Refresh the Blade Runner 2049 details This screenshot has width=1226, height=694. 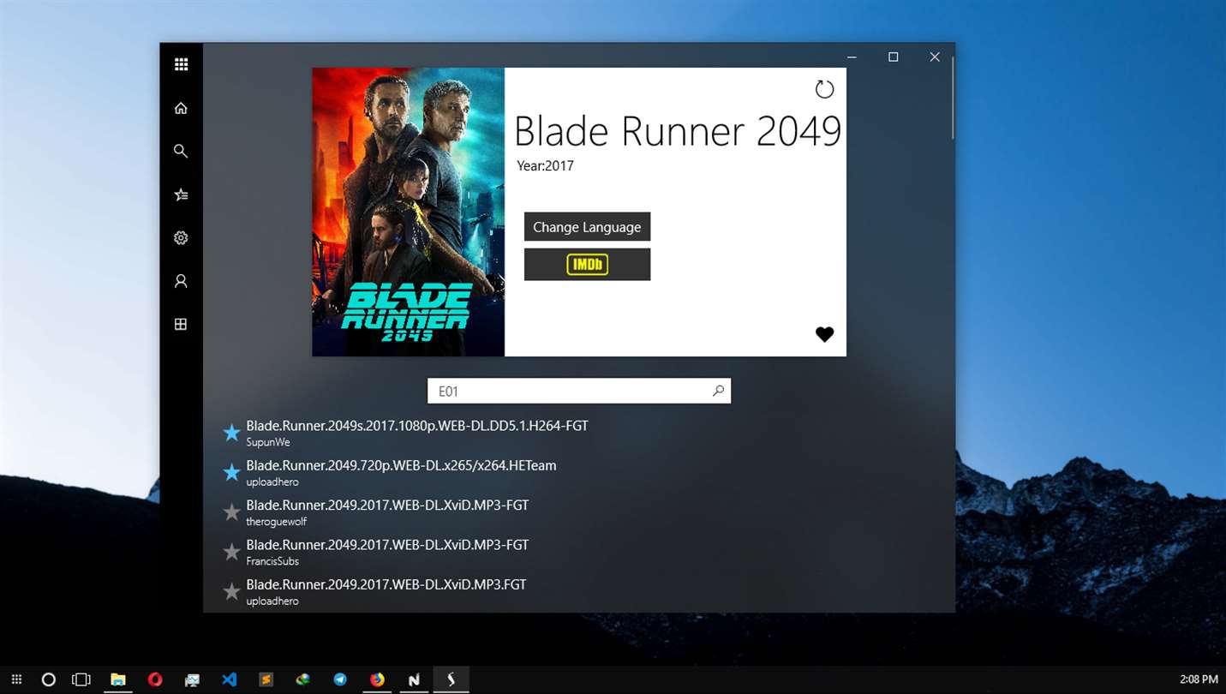pos(824,89)
